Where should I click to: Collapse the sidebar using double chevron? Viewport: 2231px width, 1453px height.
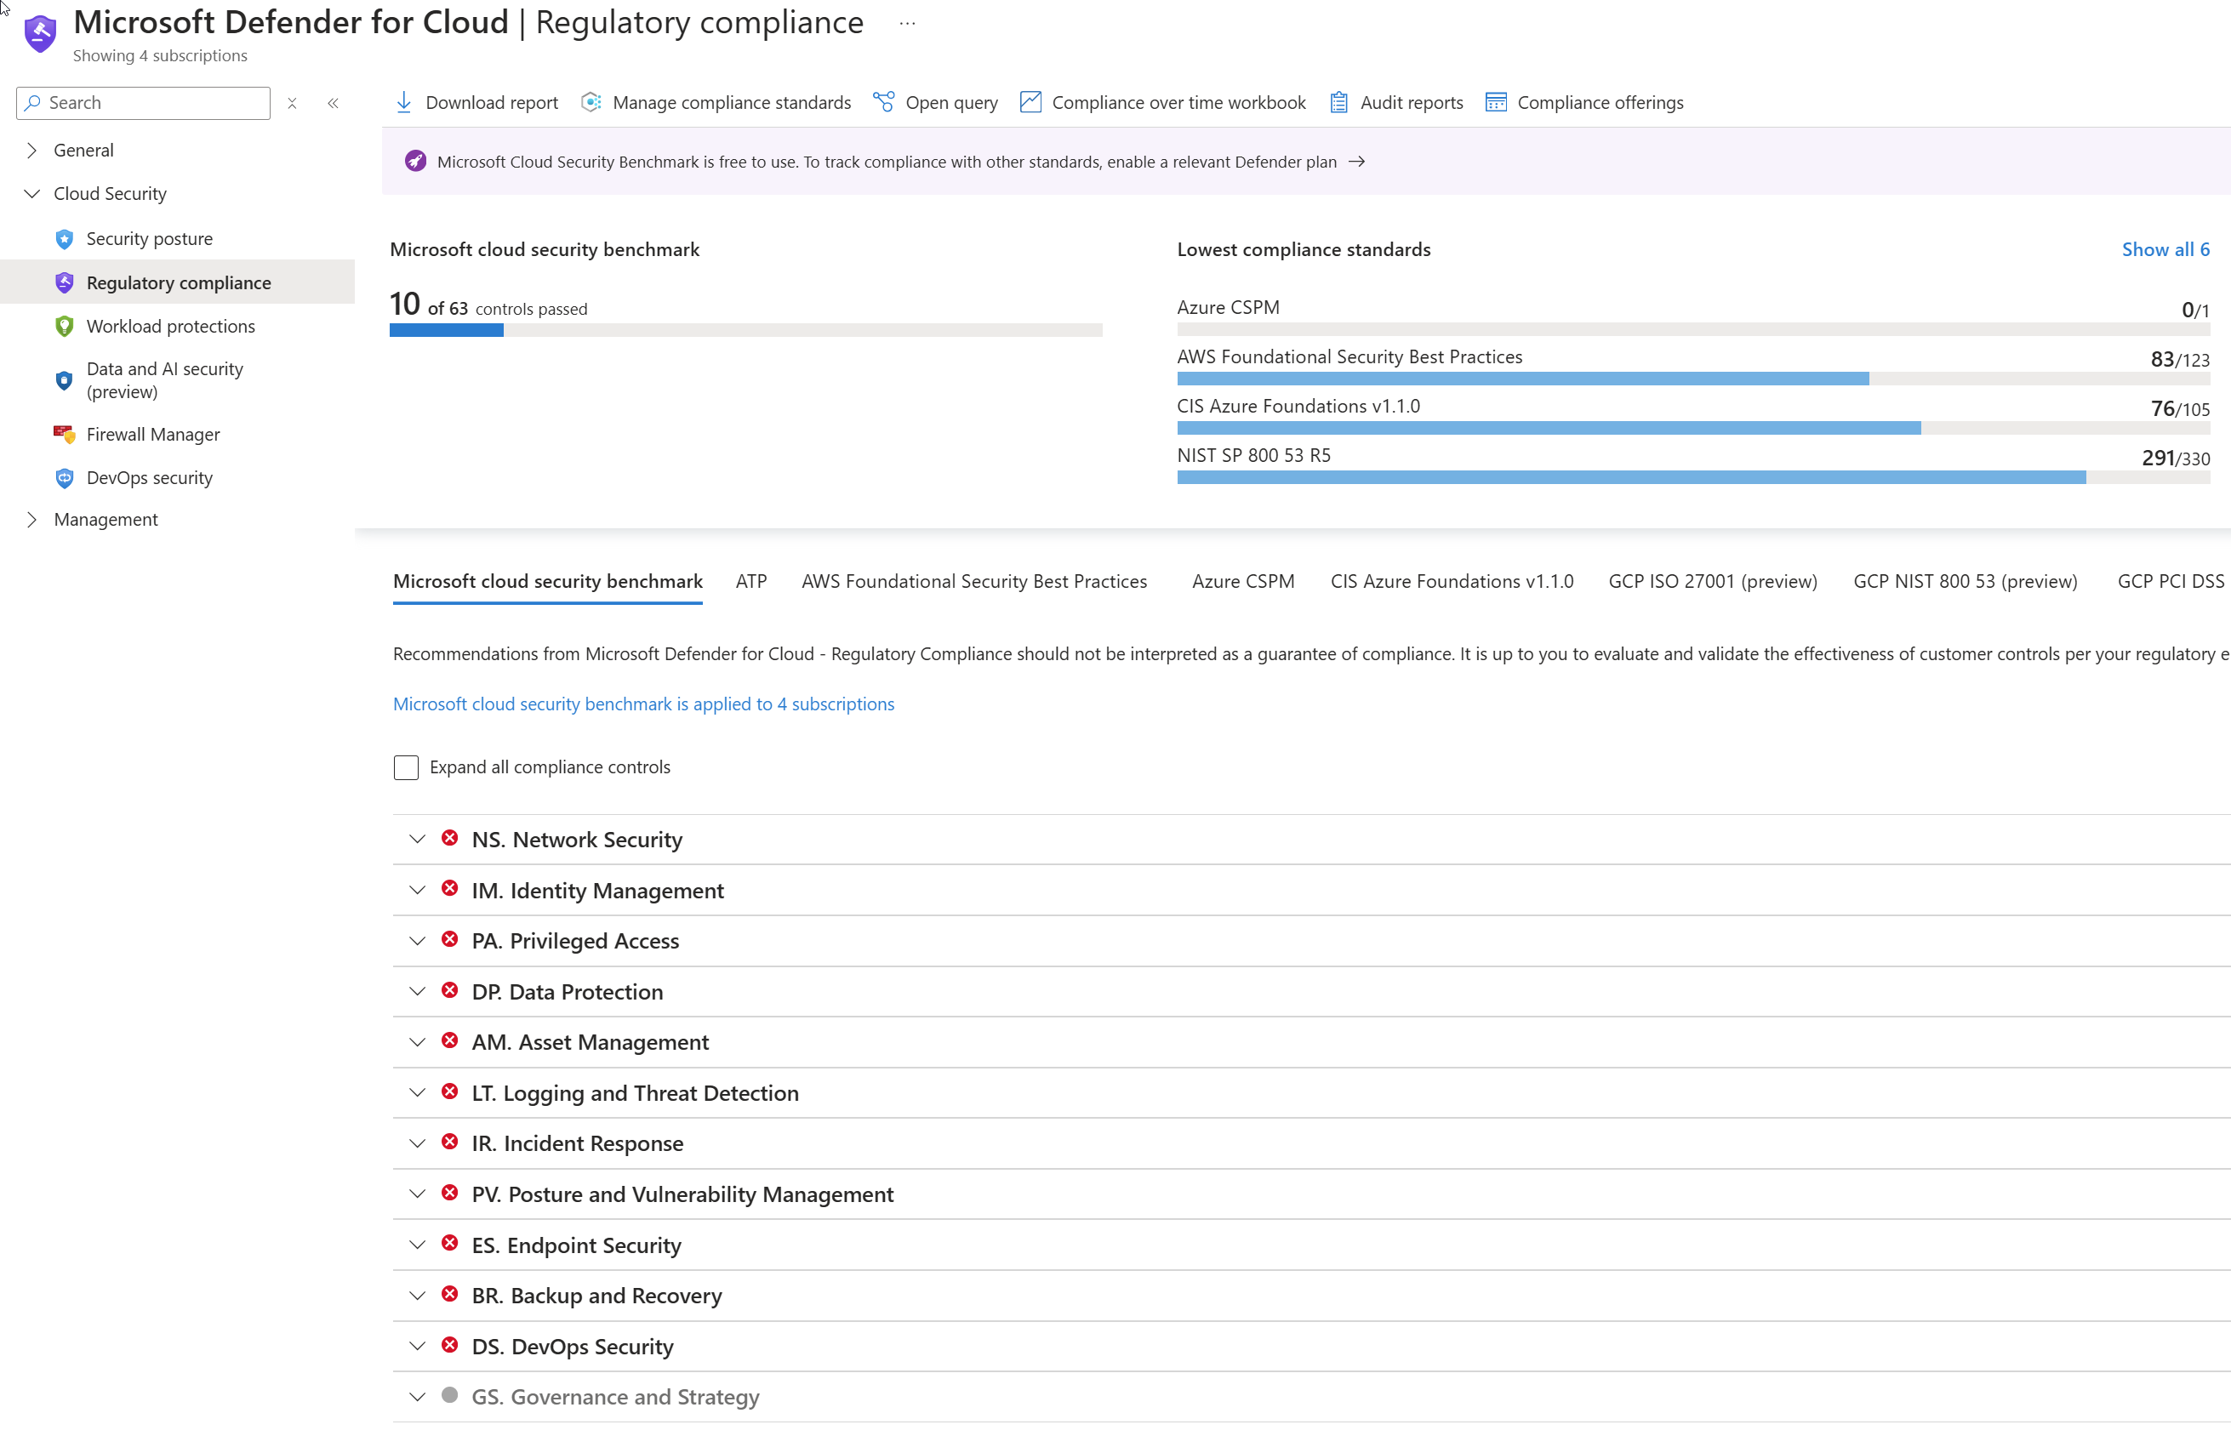click(333, 103)
